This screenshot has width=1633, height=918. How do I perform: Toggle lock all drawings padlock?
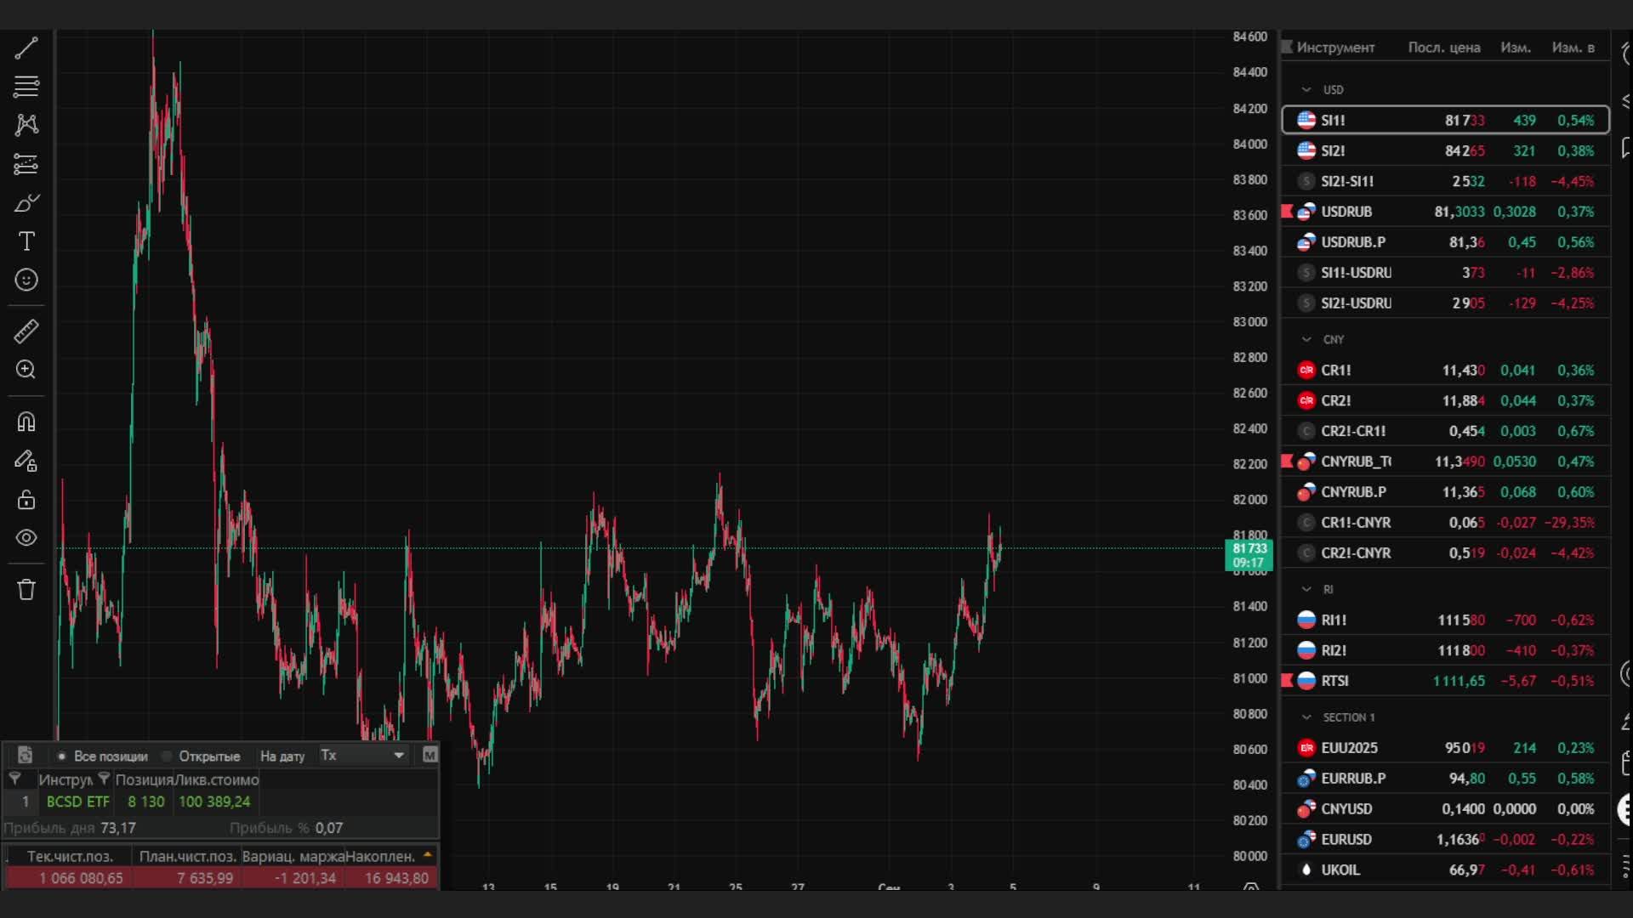tap(26, 500)
